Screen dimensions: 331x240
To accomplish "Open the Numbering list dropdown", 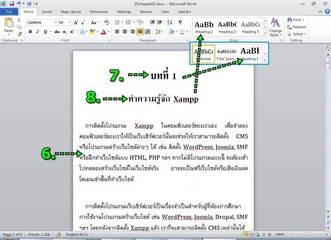I will point(133,23).
